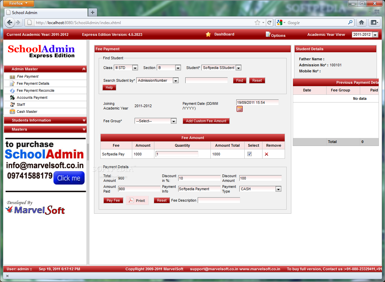Open the Payment Type dropdown
The width and height of the screenshot is (385, 282).
pyautogui.click(x=278, y=189)
